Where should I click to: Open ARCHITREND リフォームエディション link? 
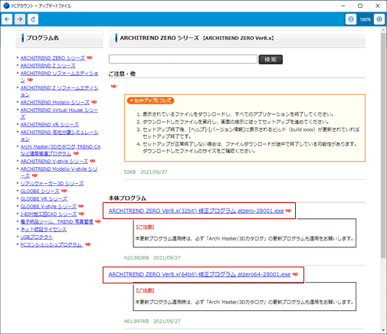(59, 77)
